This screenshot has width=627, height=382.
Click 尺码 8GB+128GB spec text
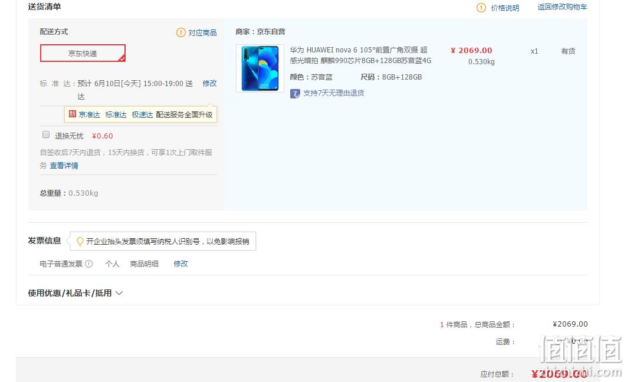tap(391, 77)
